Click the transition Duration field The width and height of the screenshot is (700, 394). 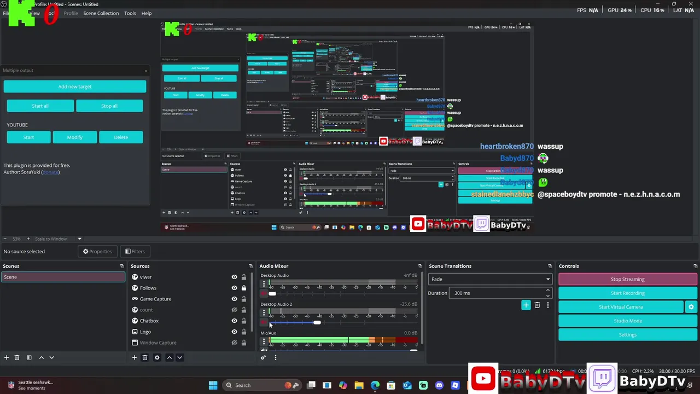click(x=500, y=293)
